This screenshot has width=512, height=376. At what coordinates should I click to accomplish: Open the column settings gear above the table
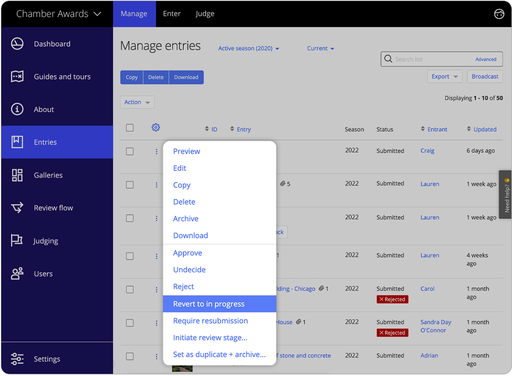pos(155,127)
